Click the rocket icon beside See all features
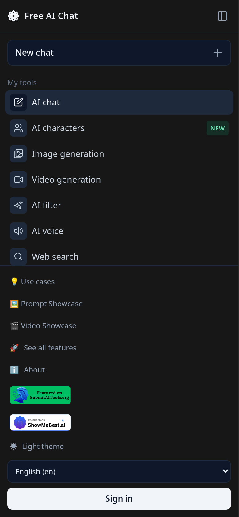This screenshot has height=517, width=239. 14,348
